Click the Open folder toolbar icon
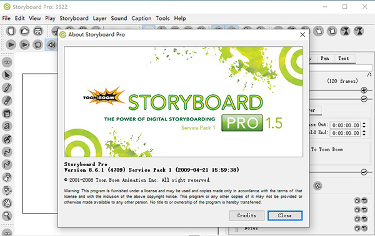 (x=24, y=31)
